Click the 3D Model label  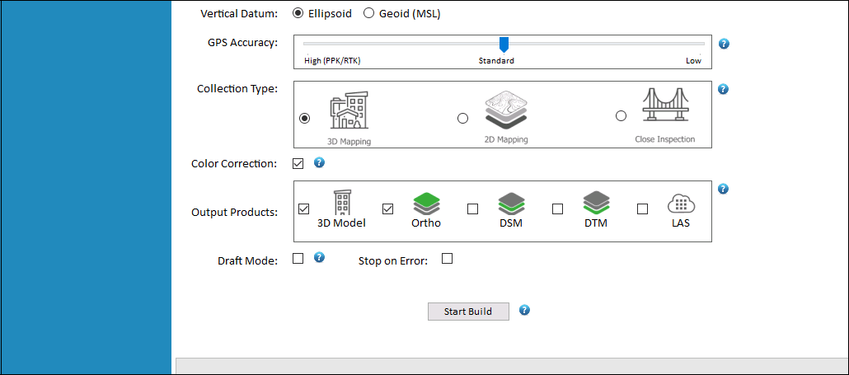341,223
